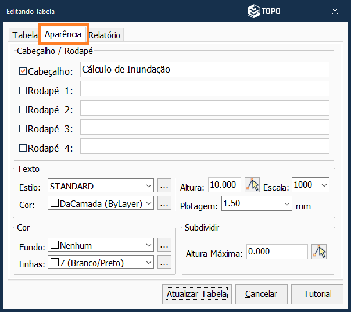Click the Cabeçalho text field

[x=205, y=70]
